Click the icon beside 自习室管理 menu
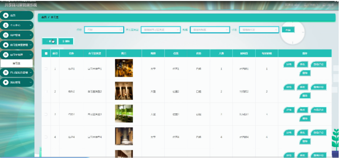Screen dimensions: 340x158 pos(6,55)
